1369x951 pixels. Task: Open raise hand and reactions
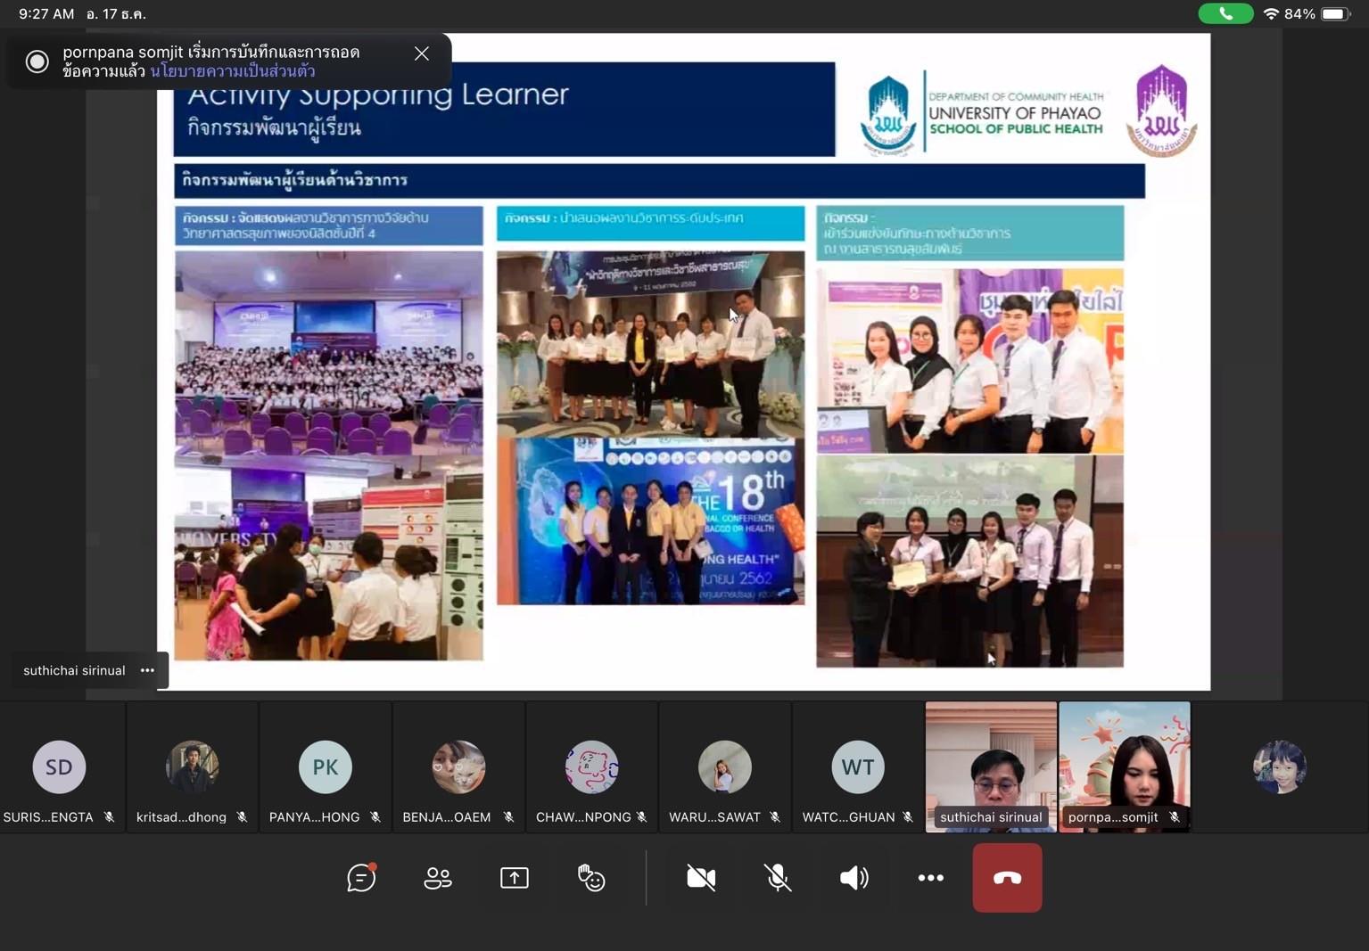(590, 878)
